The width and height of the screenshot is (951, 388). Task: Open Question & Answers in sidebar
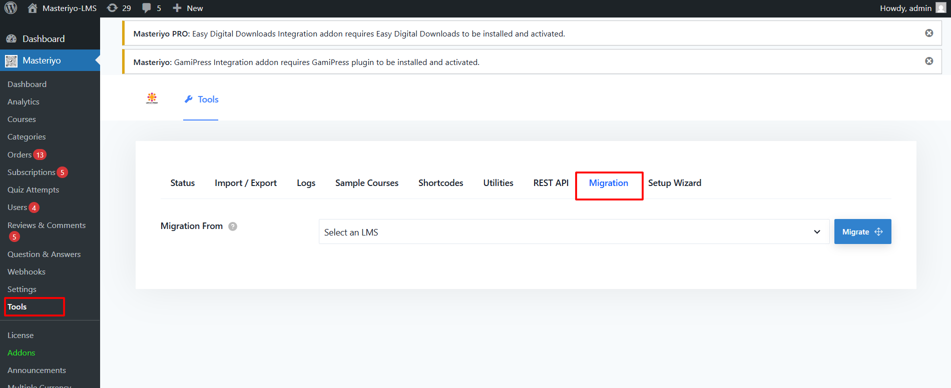(x=44, y=254)
